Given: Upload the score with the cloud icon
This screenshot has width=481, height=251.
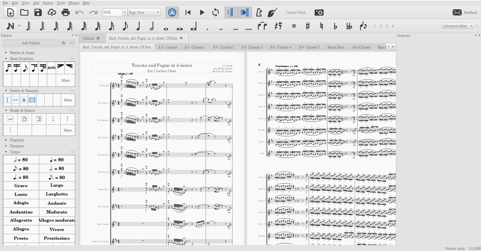Looking at the screenshot, I should pyautogui.click(x=52, y=12).
